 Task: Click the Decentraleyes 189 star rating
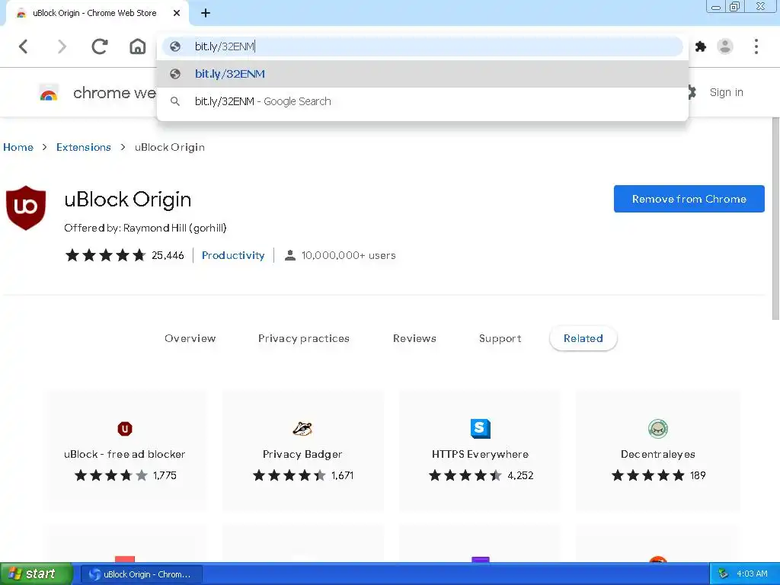pos(647,475)
